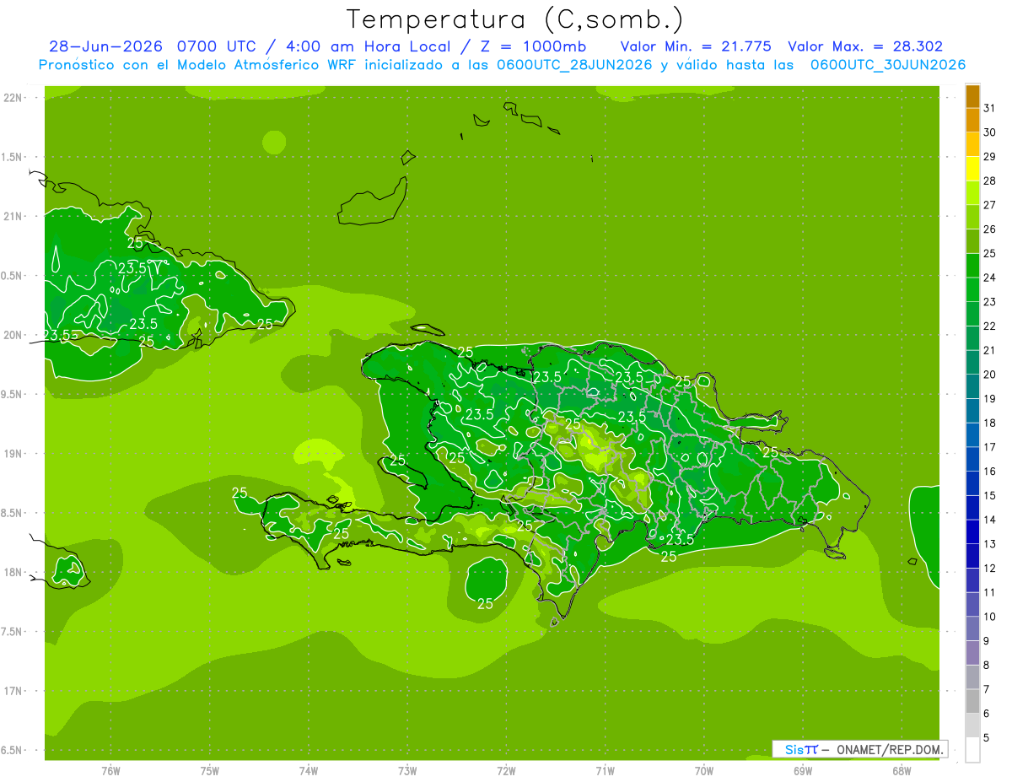Click the "6.5N" latitude label
Image resolution: width=1012 pixels, height=782 pixels.
pyautogui.click(x=12, y=750)
